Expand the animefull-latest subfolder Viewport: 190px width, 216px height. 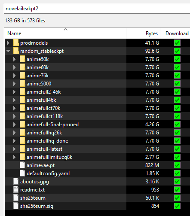[14, 149]
